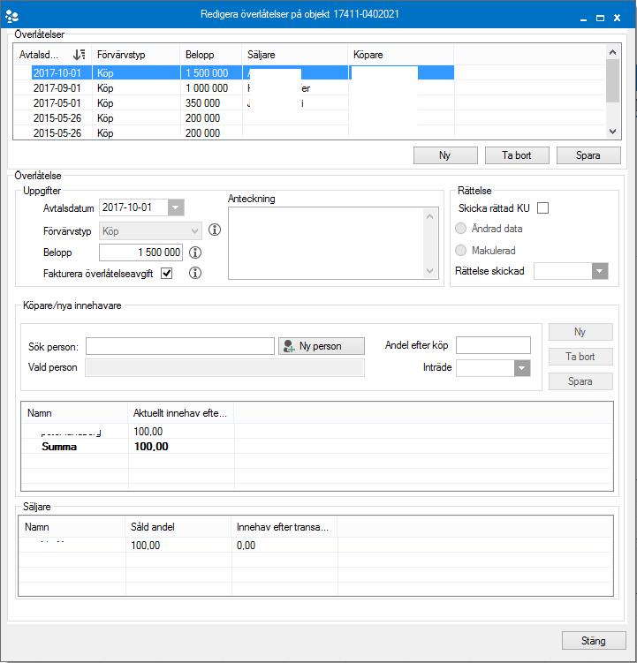
Task: Click the up arrow of the Överlåtelser list scrollbar
Action: click(x=612, y=52)
